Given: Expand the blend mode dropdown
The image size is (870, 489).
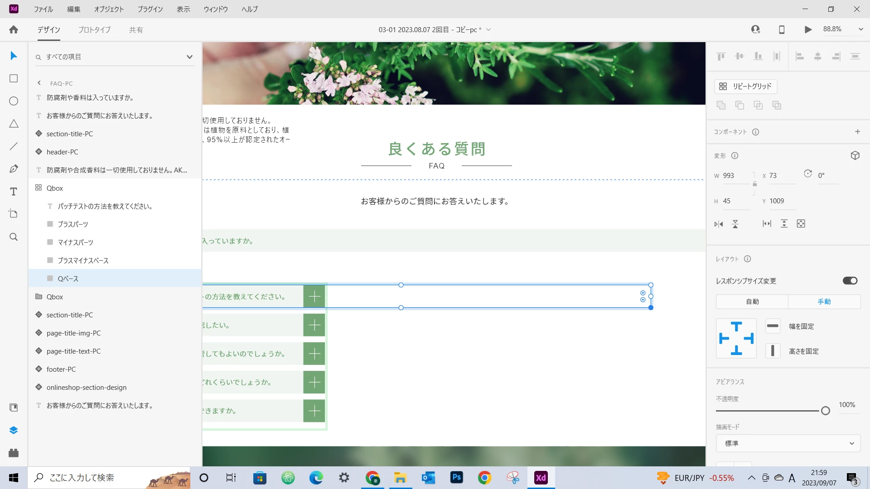Looking at the screenshot, I should (x=788, y=443).
